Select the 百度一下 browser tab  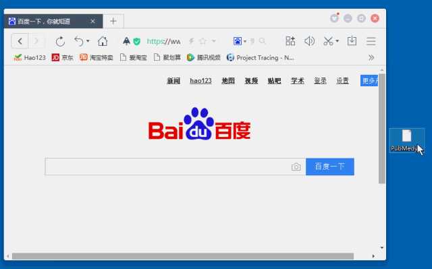[53, 21]
